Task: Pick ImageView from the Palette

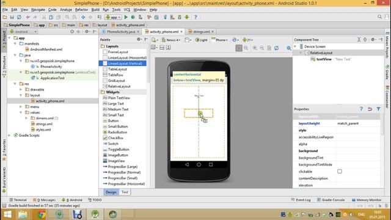Action: [x=114, y=161]
